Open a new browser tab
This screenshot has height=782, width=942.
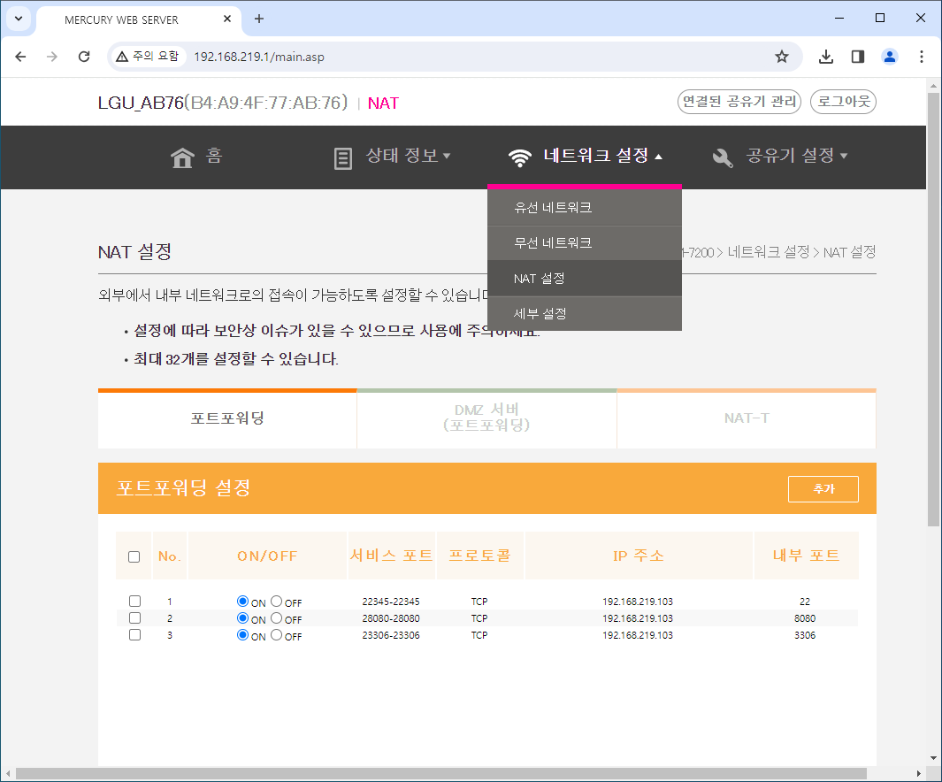259,19
